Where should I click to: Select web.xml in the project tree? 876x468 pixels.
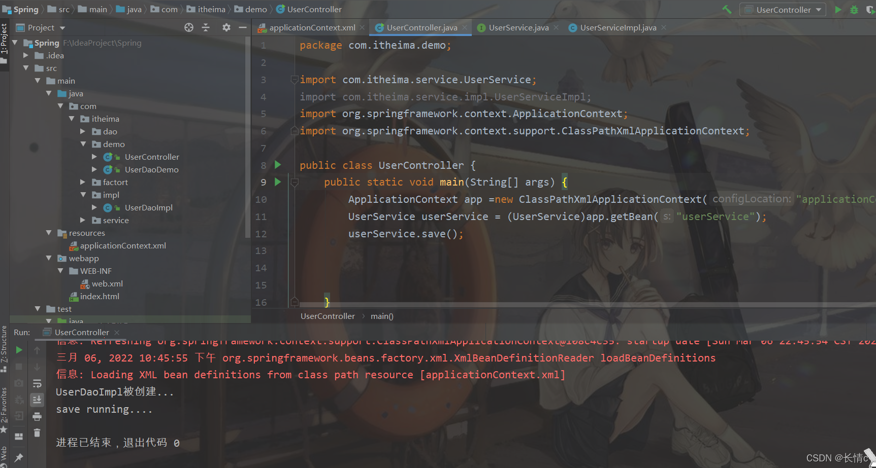coord(107,283)
